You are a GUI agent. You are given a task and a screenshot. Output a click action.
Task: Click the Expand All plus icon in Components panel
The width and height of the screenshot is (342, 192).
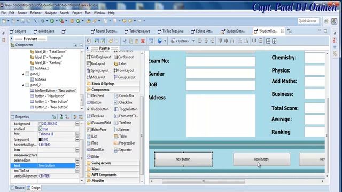click(x=75, y=45)
